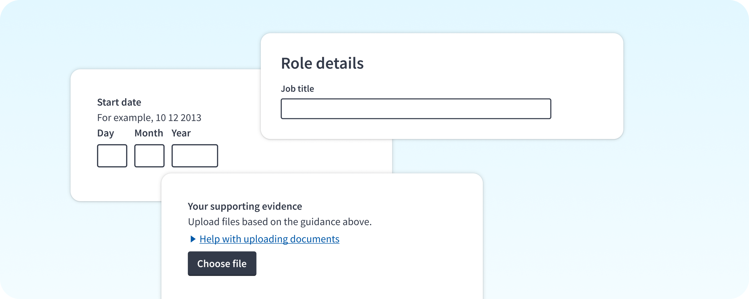Click the Your supporting evidence heading
This screenshot has width=749, height=299.
[245, 206]
